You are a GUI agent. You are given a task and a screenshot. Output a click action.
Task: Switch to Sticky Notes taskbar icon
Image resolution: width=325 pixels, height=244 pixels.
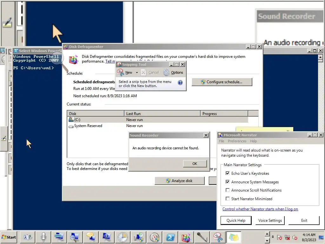click(x=234, y=237)
